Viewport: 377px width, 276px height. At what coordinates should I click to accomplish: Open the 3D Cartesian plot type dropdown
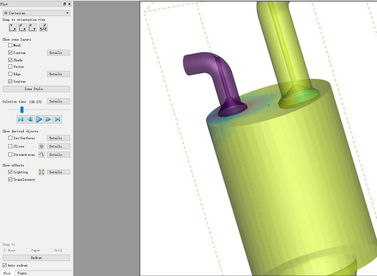[x=36, y=13]
